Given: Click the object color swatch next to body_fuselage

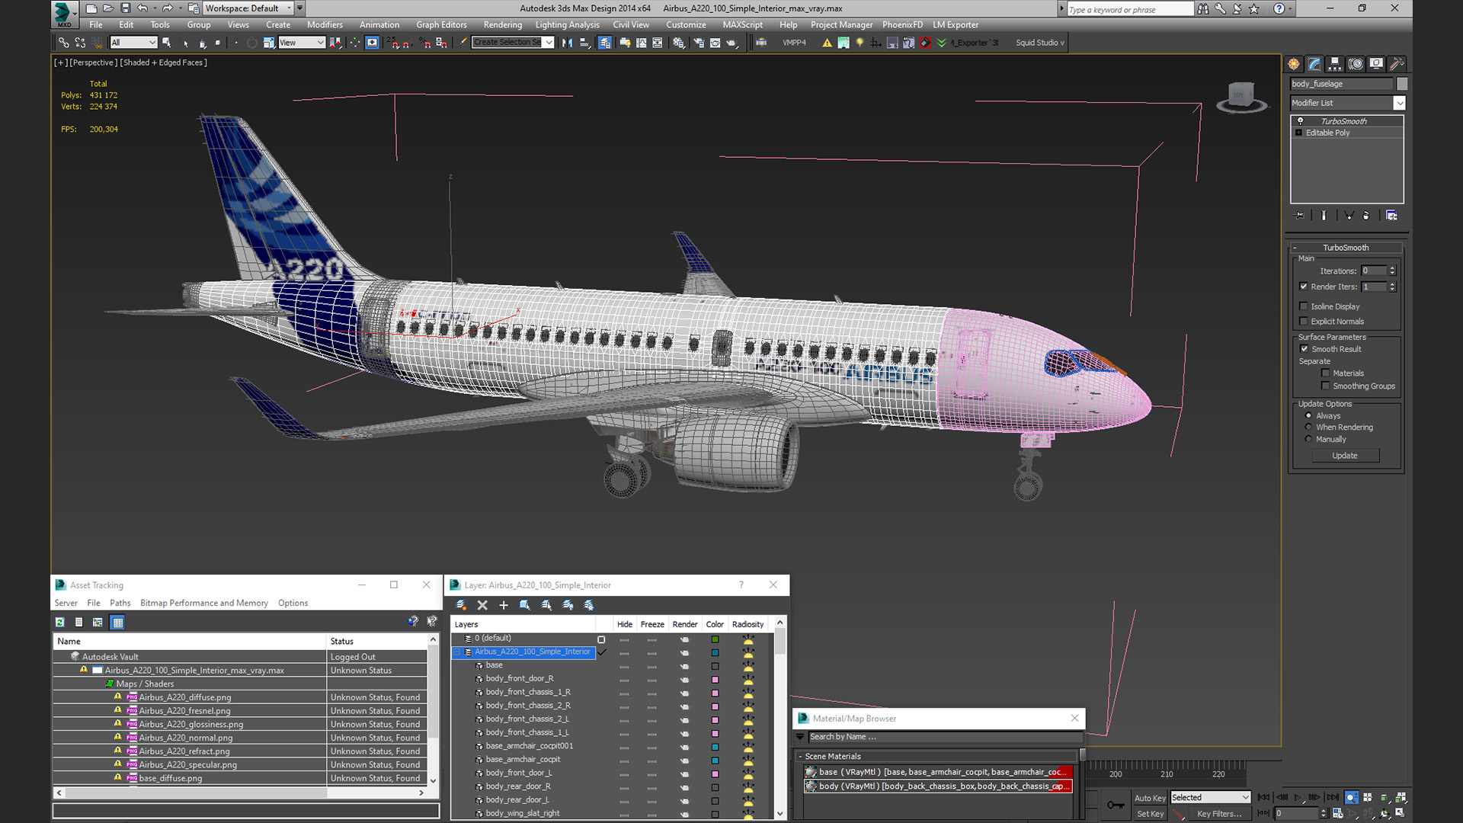Looking at the screenshot, I should (x=1401, y=84).
